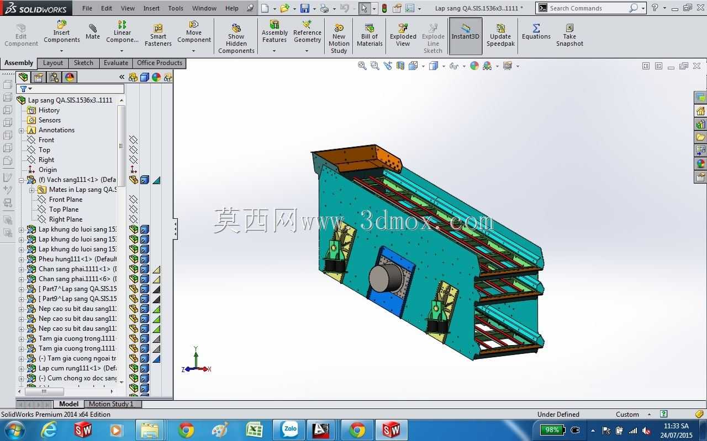The height and width of the screenshot is (441, 707).
Task: Click the Previous View icon
Action: pos(388,66)
